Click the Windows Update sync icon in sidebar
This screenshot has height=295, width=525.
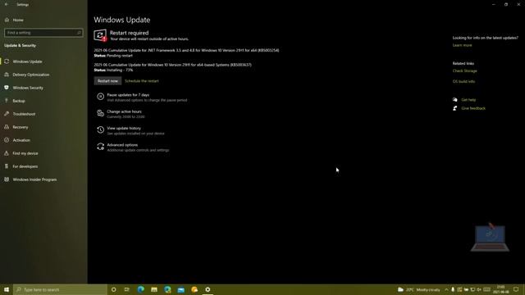point(7,61)
